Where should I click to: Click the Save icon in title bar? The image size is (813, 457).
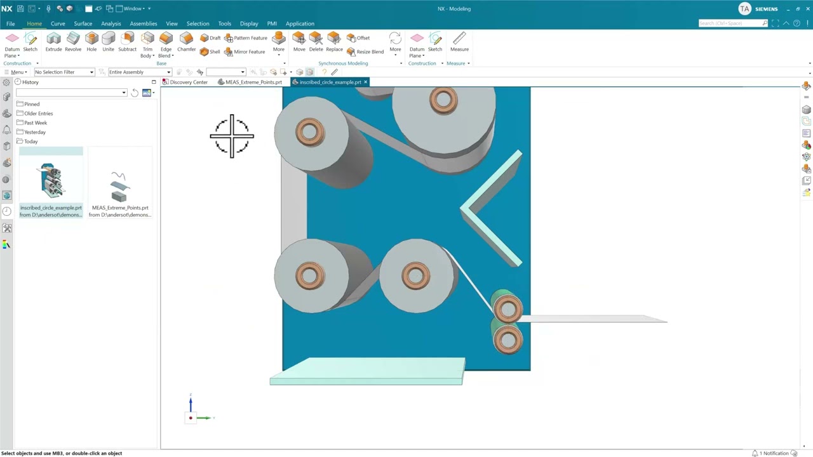click(x=20, y=8)
